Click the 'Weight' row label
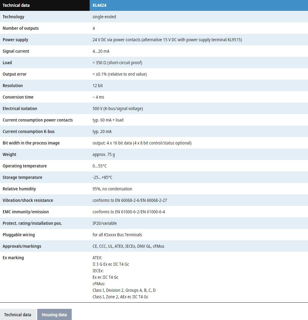Viewport: 308px width, 320px height. (x=9, y=154)
